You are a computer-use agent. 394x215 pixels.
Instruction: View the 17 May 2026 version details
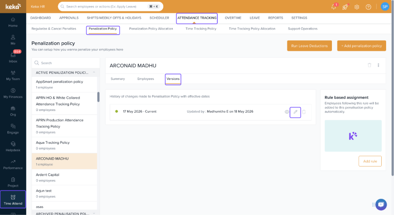tap(287, 112)
